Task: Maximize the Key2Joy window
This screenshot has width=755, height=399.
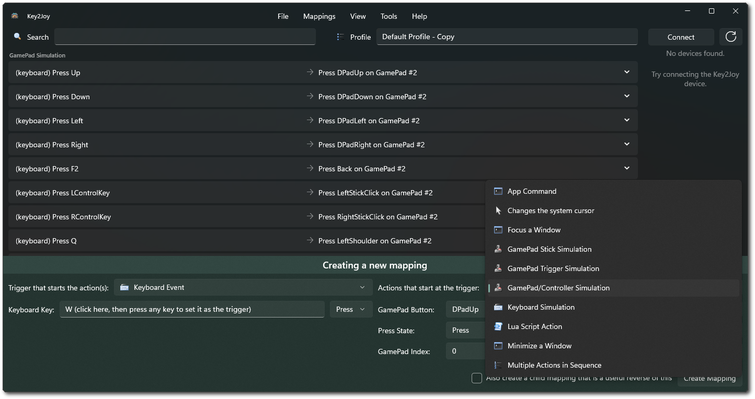Action: 712,11
